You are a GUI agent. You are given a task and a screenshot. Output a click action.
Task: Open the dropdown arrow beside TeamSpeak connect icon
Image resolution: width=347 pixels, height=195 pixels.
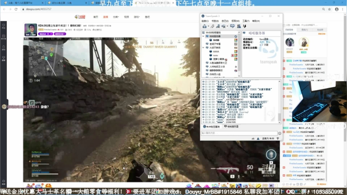(x=208, y=27)
